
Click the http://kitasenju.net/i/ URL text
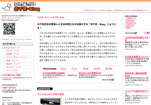coord(10,20)
